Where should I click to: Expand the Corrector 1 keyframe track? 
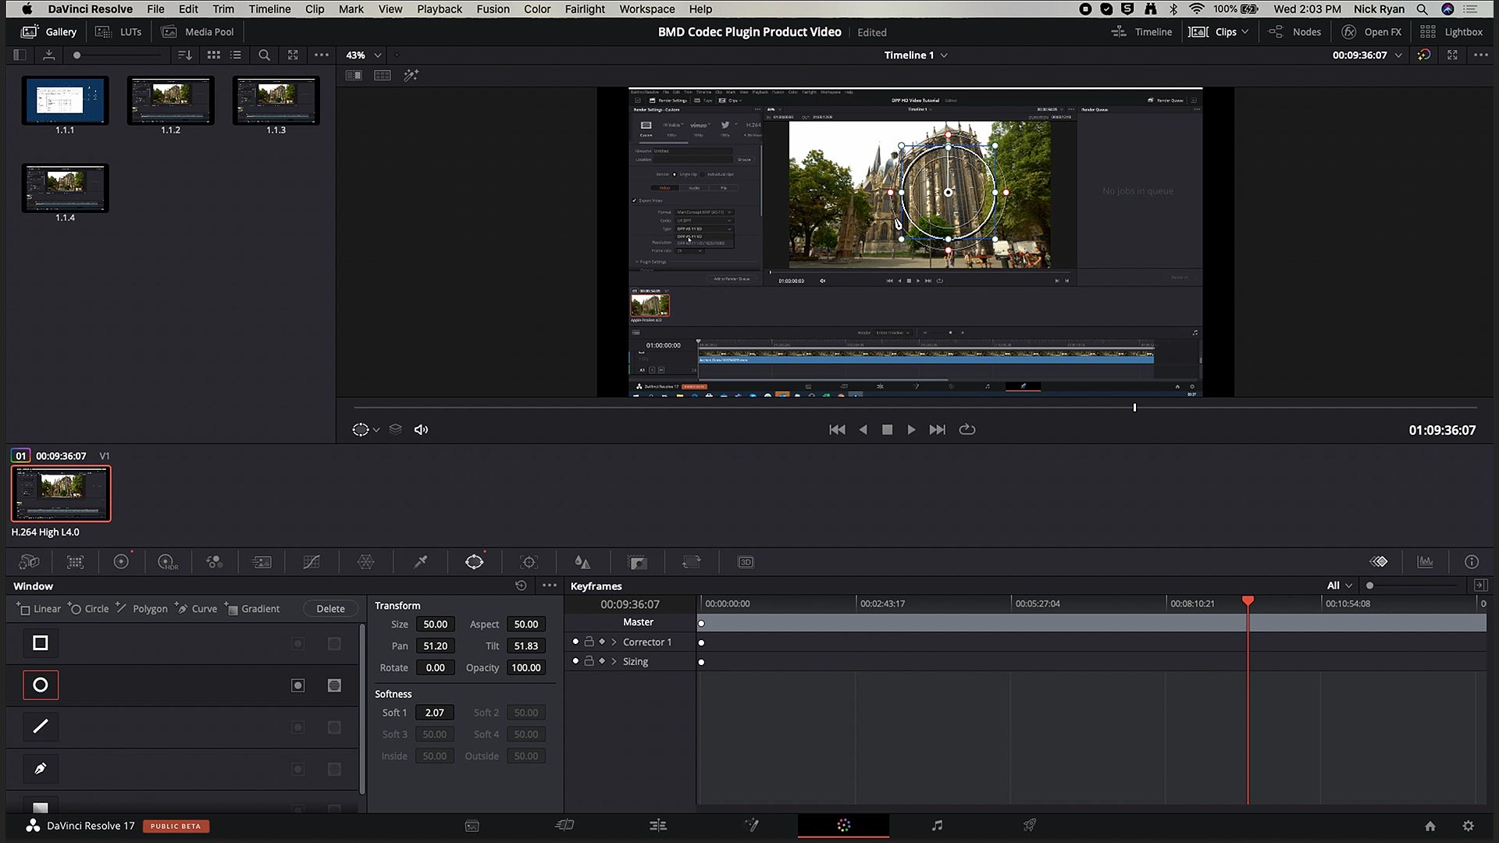tap(614, 642)
